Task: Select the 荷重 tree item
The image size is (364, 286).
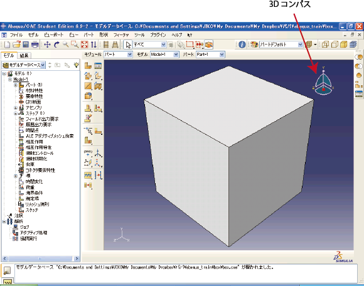Action: tap(30, 187)
